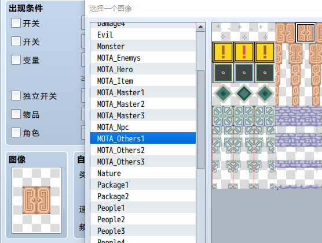Toggle the 变量 condition checkbox
Viewport: 322px width, 243px height.
click(x=16, y=60)
